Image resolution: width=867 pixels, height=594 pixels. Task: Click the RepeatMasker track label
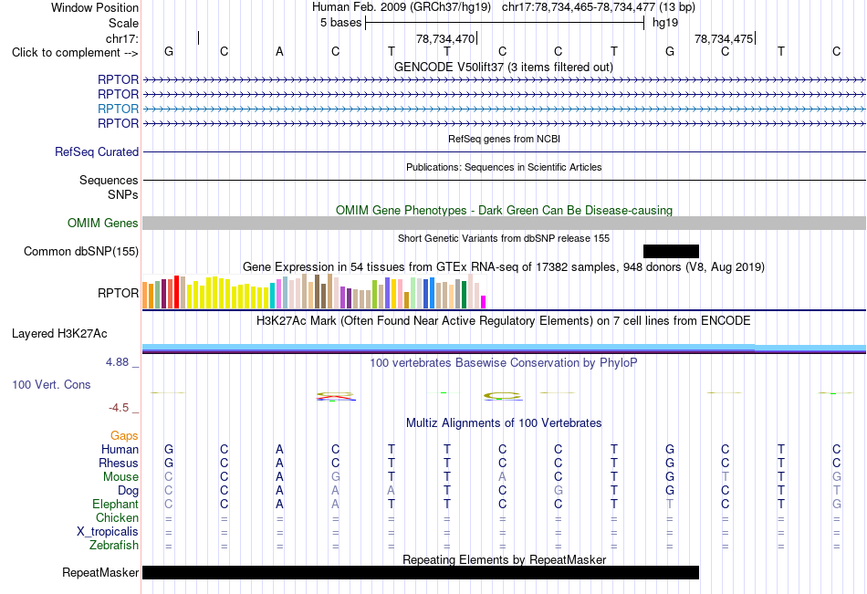click(x=100, y=572)
